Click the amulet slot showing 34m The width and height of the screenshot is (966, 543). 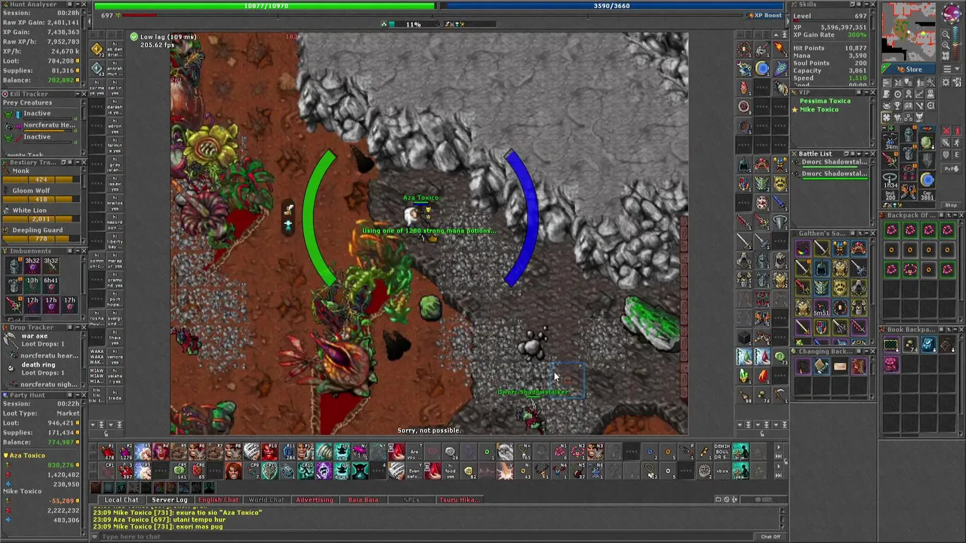point(890,141)
